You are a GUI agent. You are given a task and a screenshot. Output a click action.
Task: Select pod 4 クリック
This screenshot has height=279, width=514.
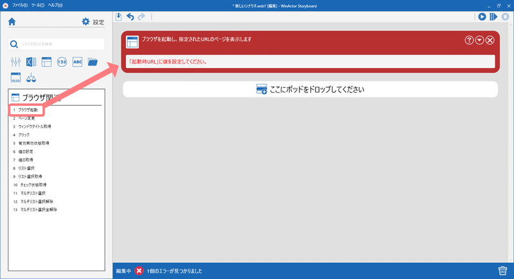pyautogui.click(x=21, y=135)
